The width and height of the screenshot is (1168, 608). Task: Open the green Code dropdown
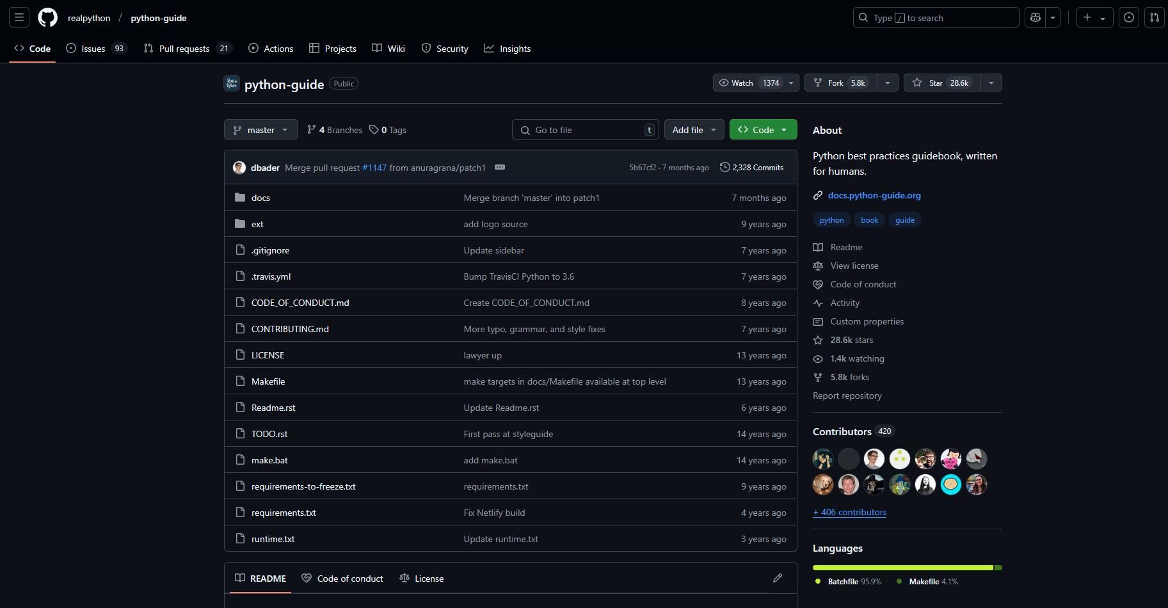pos(762,129)
